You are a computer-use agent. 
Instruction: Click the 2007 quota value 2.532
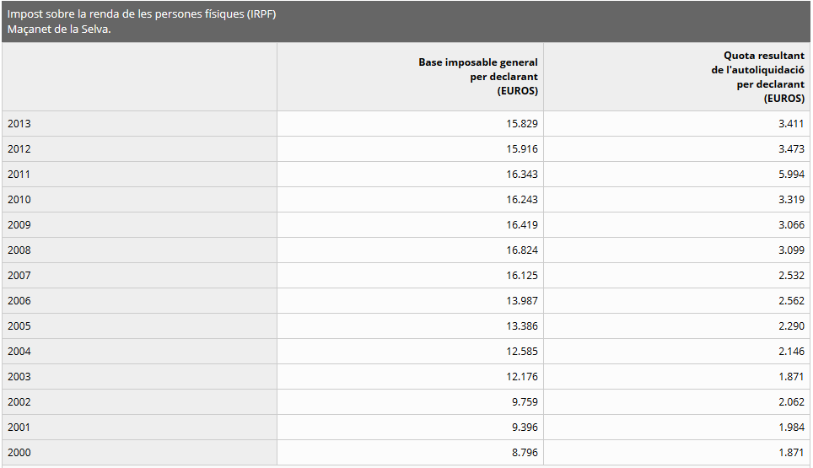[790, 276]
